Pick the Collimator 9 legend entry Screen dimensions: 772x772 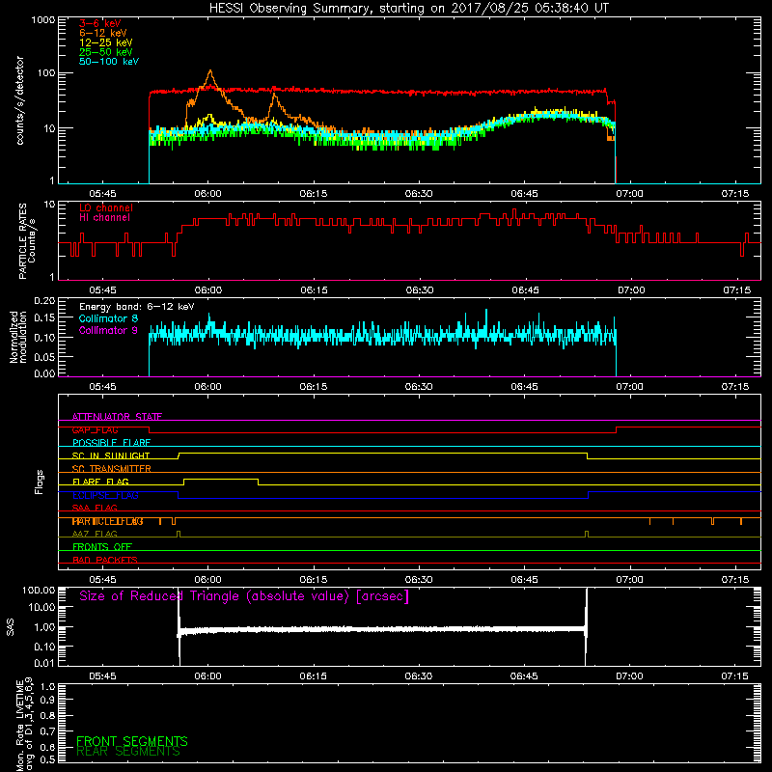pos(108,330)
